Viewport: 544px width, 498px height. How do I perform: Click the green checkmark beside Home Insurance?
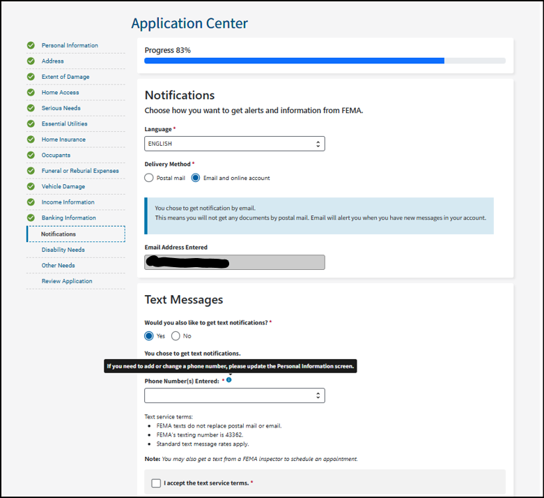click(31, 139)
